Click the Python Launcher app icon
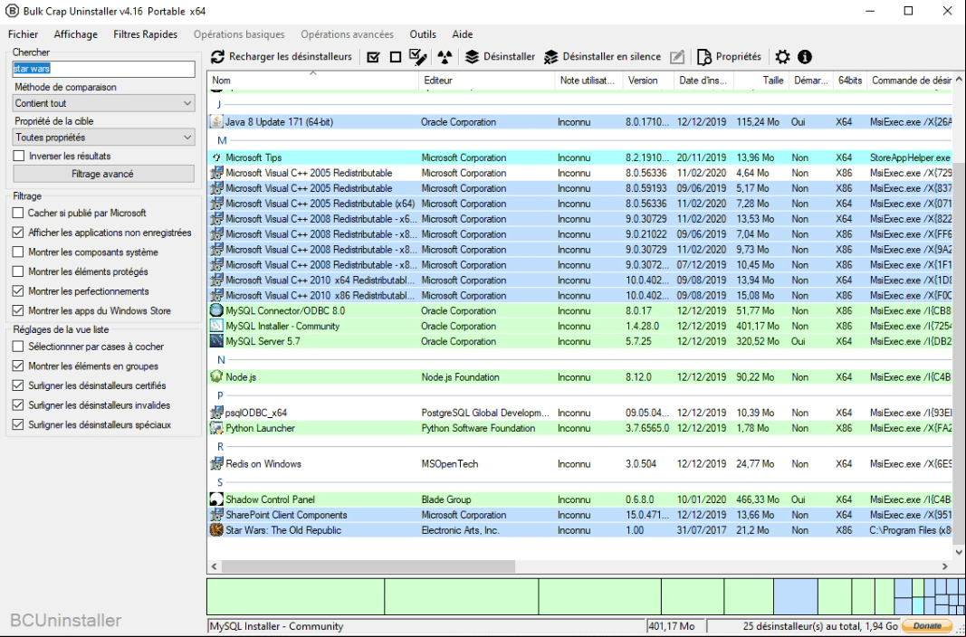 pos(216,428)
